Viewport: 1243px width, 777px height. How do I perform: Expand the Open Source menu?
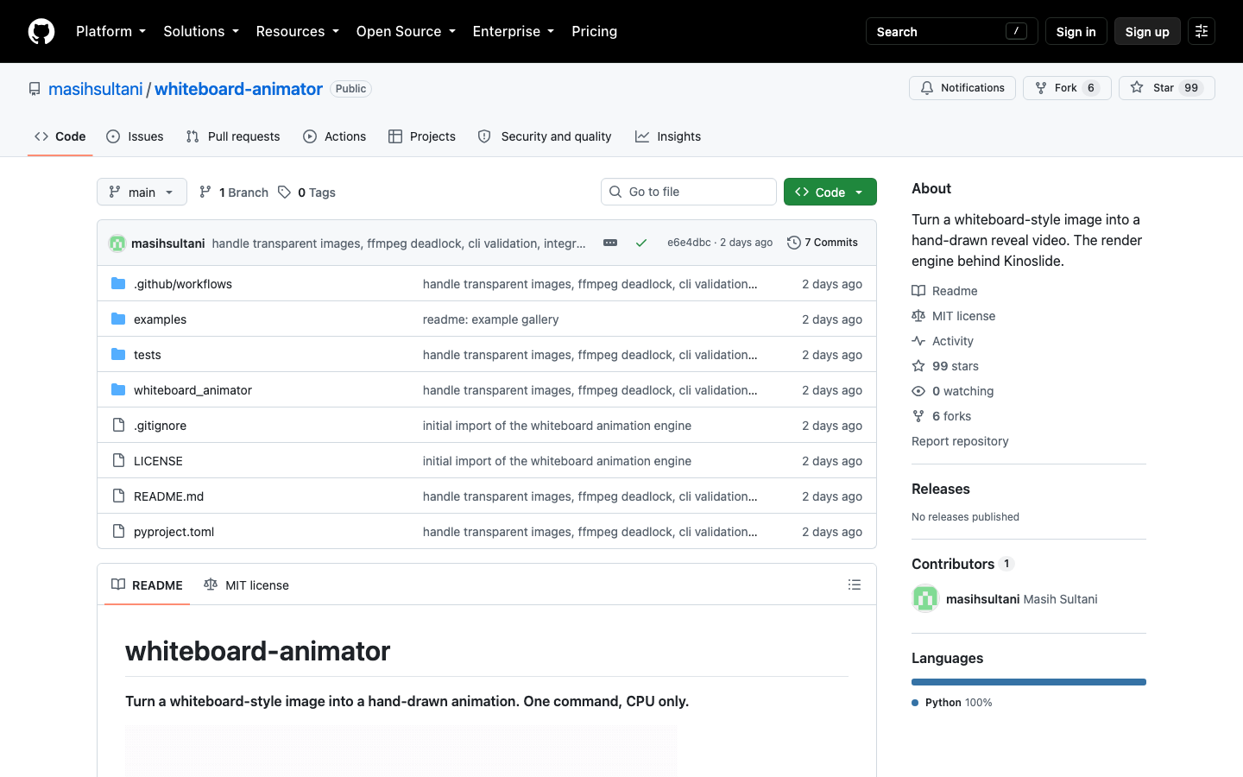coord(406,31)
